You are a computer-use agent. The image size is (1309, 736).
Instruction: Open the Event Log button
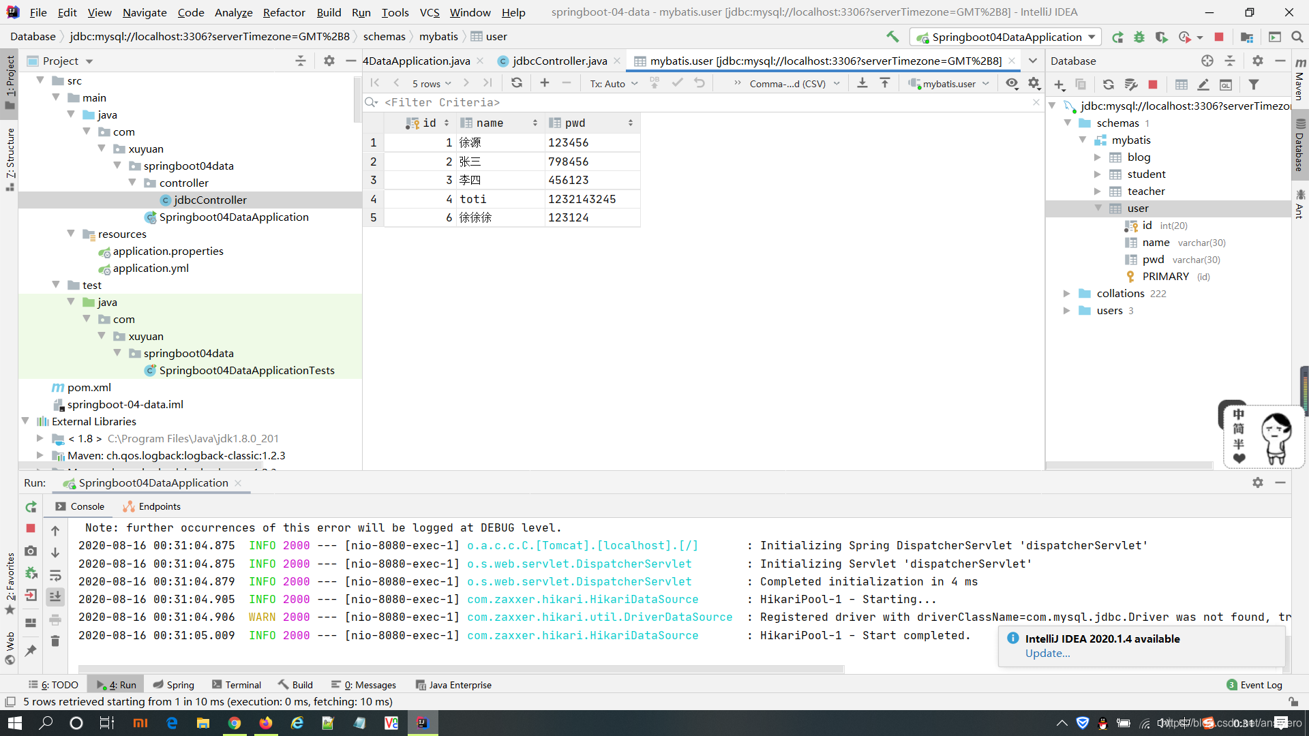pyautogui.click(x=1254, y=685)
